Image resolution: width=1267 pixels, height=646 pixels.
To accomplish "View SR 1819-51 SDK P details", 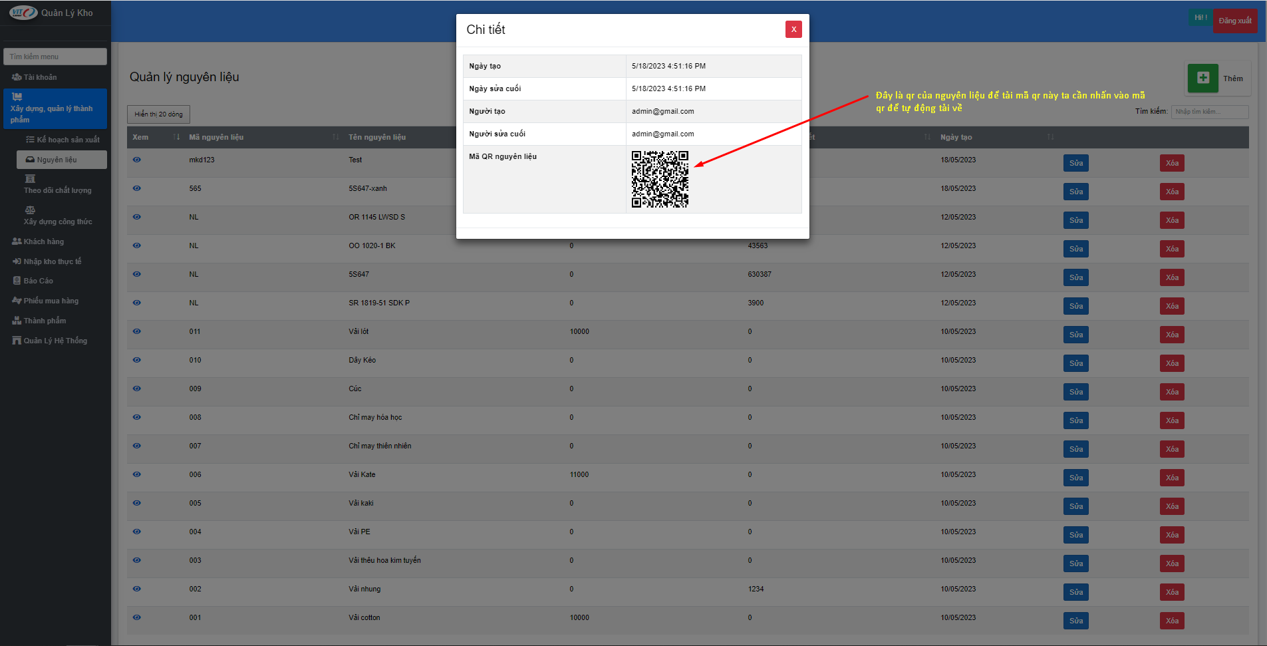I will coord(137,303).
